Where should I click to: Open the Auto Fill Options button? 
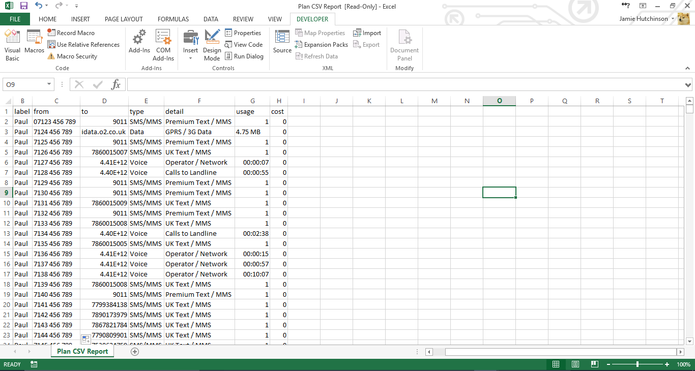point(86,339)
